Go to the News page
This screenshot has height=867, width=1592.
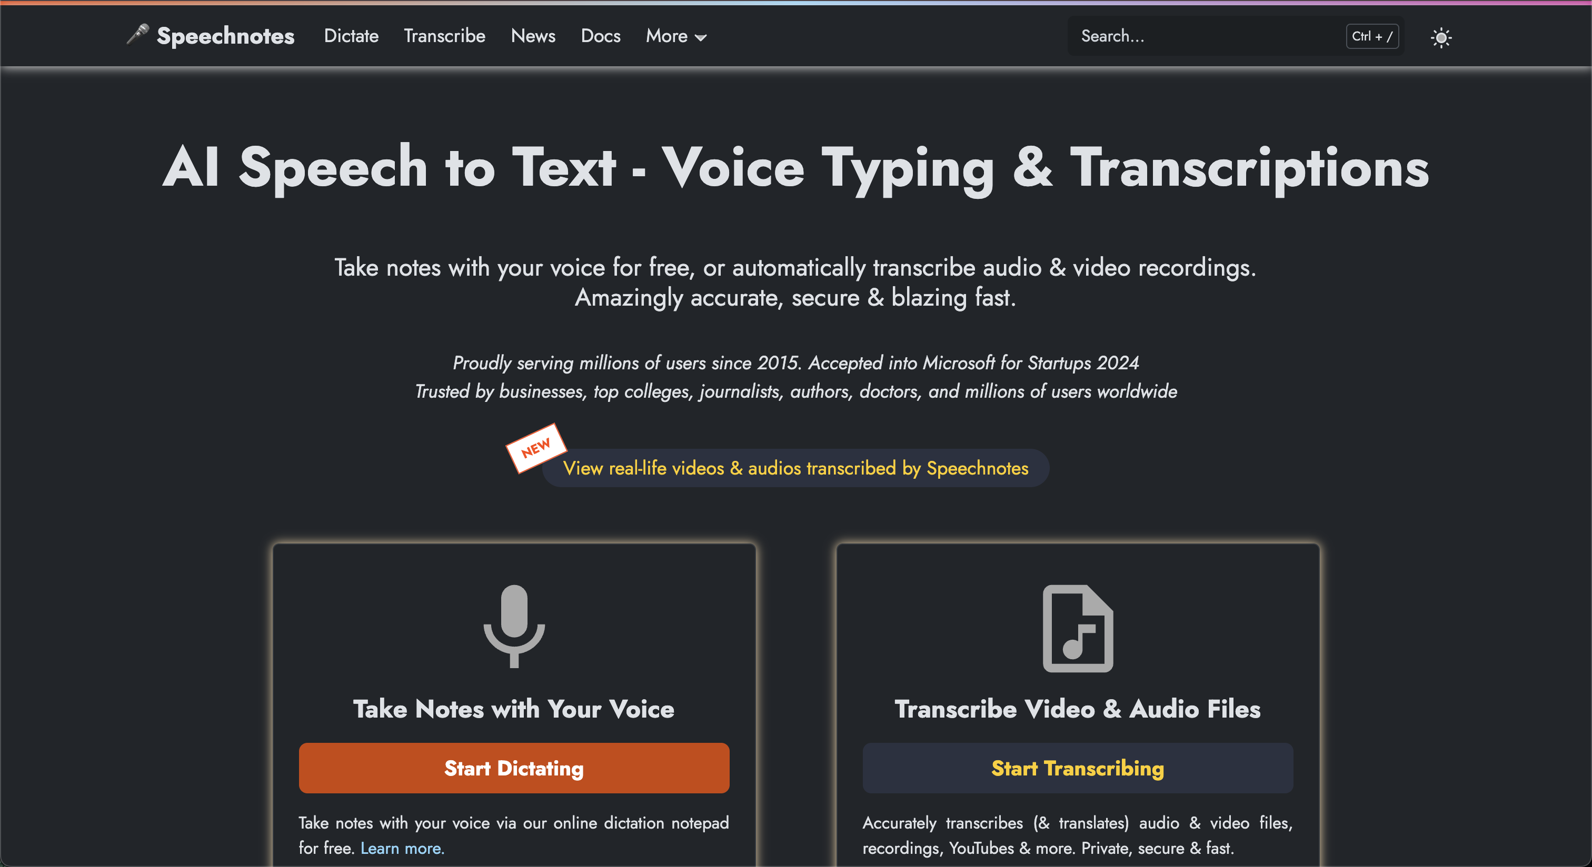coord(533,36)
